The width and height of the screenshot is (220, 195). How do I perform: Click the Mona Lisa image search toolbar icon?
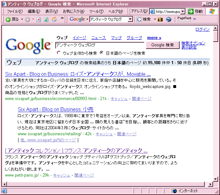pyautogui.click(x=160, y=19)
